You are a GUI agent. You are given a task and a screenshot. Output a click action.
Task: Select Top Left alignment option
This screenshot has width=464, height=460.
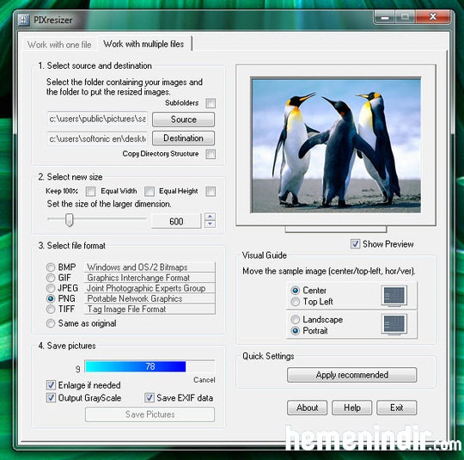coord(295,302)
